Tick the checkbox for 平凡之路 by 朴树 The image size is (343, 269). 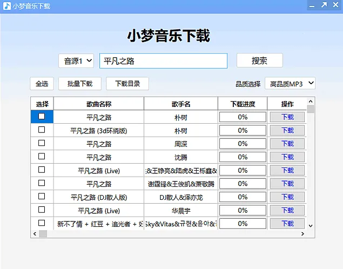[x=42, y=116]
